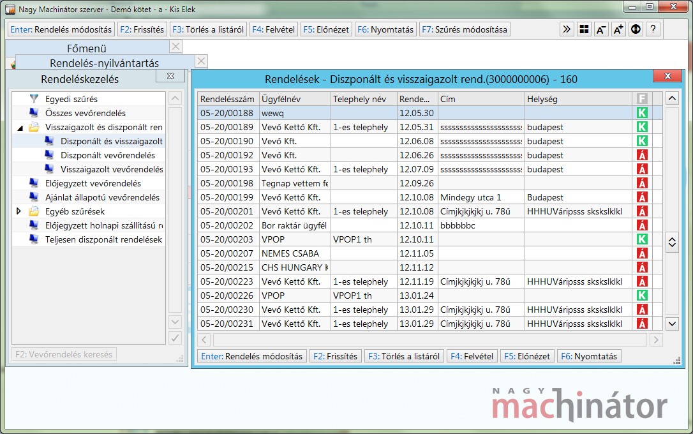Click F7: Szűrés módosítása button

(x=465, y=29)
